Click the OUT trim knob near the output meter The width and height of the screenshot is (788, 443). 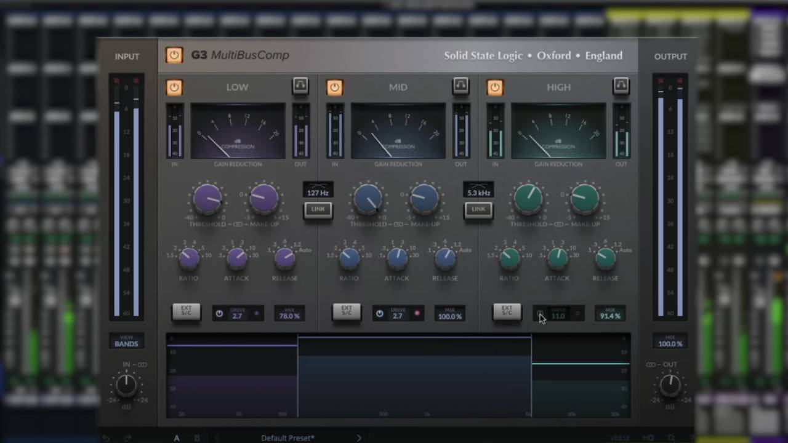[x=670, y=386]
